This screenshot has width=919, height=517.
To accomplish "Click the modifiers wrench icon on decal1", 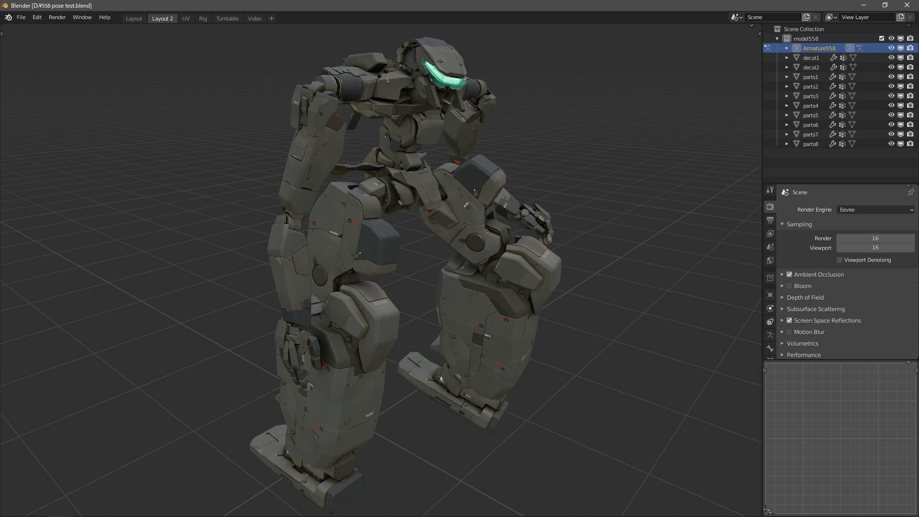I will coord(833,58).
